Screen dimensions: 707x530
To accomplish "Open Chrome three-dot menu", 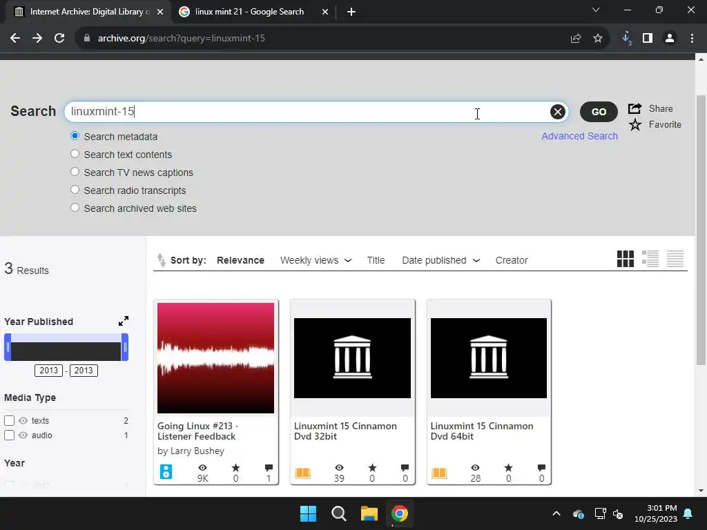I will click(x=692, y=39).
